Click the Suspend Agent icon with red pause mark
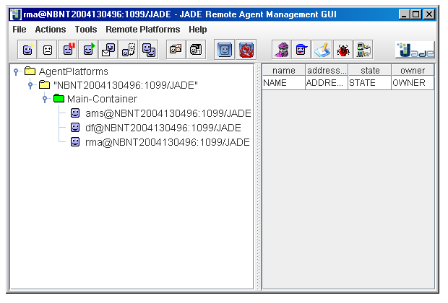The height and width of the screenshot is (303, 448). pos(68,50)
